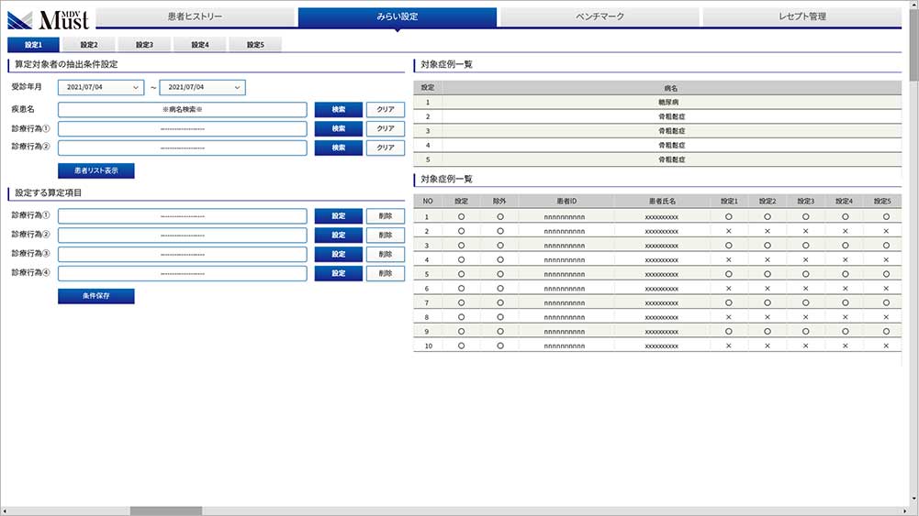This screenshot has width=919, height=516.
Task: Click the 算定項目 診療行為① input field
Action: pos(183,216)
